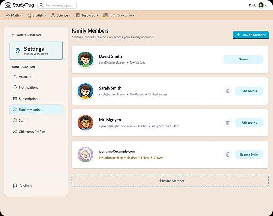Click the Notifications bell icon
The height and width of the screenshot is (216, 273).
15,87
